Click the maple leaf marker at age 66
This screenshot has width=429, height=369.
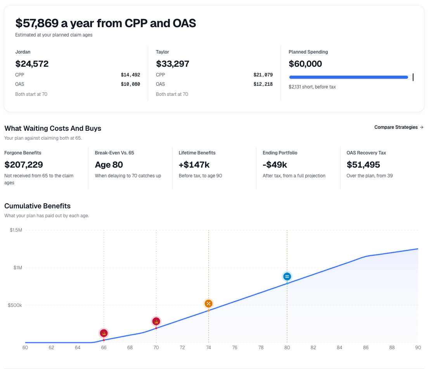pos(104,333)
